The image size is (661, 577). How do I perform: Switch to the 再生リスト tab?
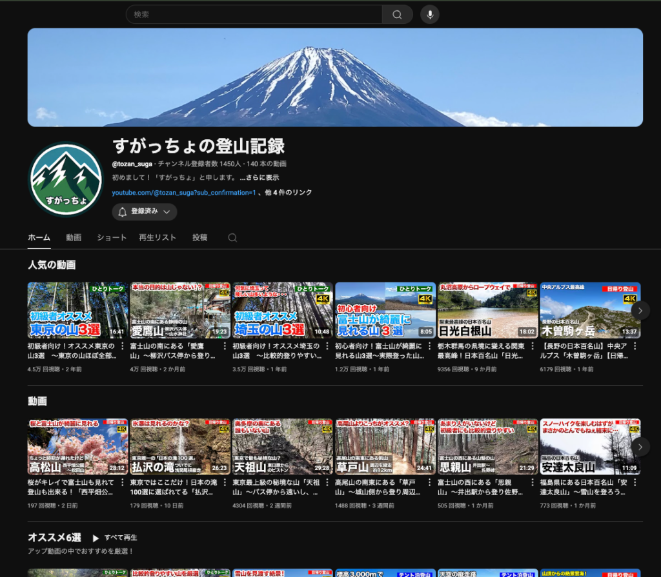(x=158, y=238)
